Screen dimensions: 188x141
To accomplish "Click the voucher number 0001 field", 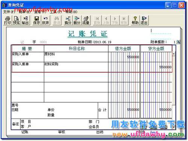I will click(43, 42).
